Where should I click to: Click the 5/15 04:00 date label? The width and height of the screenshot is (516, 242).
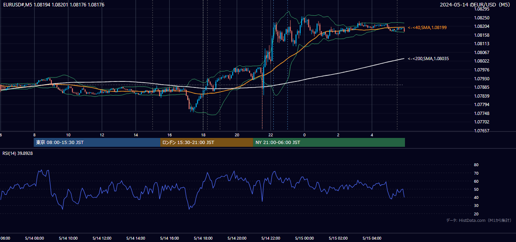[x=372, y=238]
